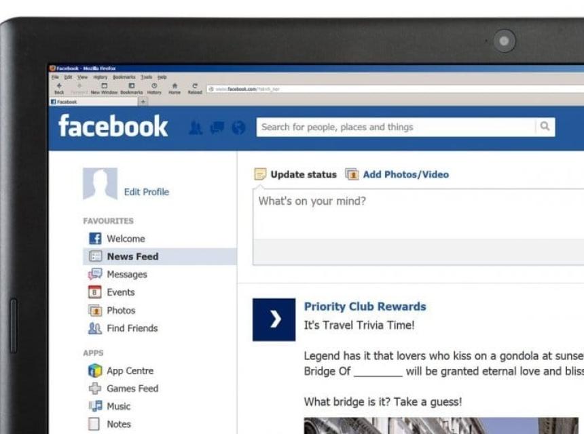Click the Edit Profile link
The height and width of the screenshot is (434, 584).
click(x=146, y=192)
